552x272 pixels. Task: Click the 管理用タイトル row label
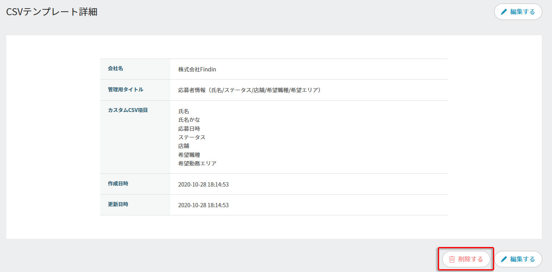[x=125, y=90]
